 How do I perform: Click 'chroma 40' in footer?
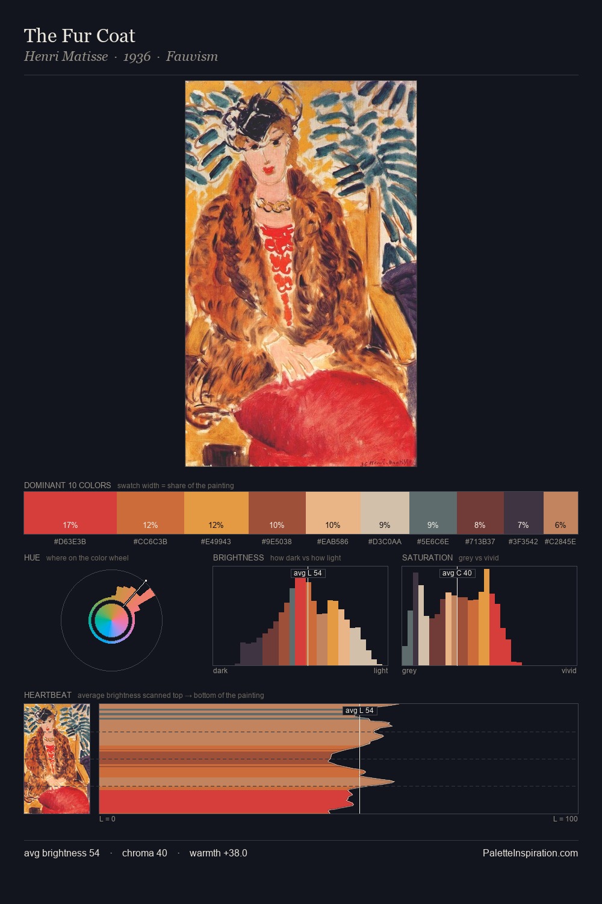click(144, 853)
